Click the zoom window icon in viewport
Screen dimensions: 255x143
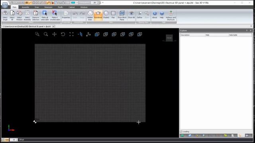[37, 34]
